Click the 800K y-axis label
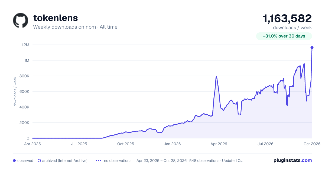 tap(25, 76)
